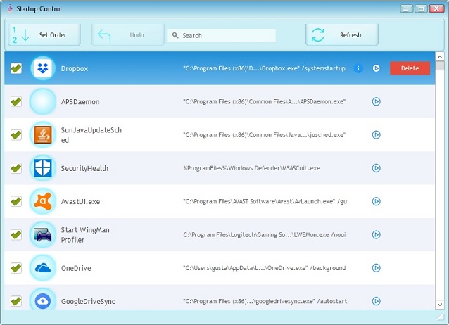Click the LWEMon.exe /noui path text
The height and width of the screenshot is (325, 449).
tap(264, 235)
